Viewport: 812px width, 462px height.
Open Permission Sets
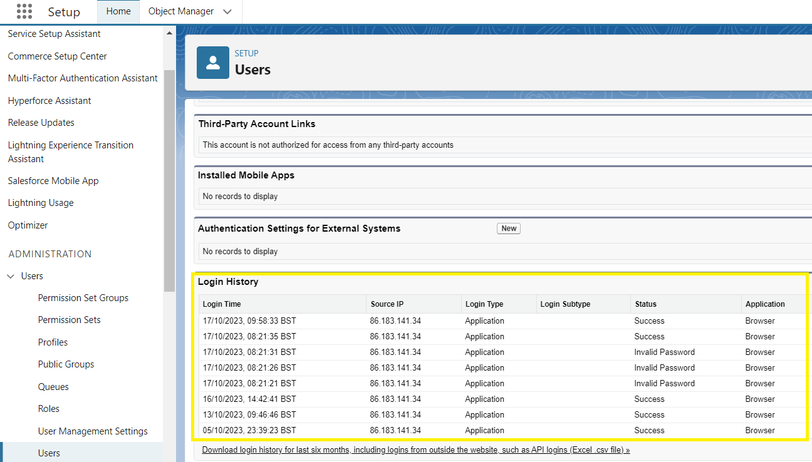click(x=70, y=320)
